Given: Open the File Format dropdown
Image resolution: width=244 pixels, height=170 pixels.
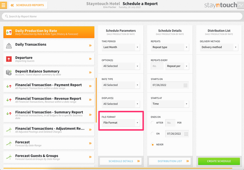Looking at the screenshot, I should click(121, 123).
